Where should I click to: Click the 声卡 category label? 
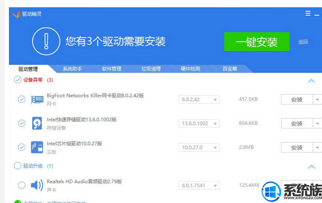coord(51,190)
